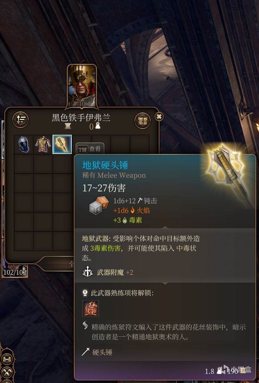259x383 pixels.
Task: Close the loot panel with the X button
Action: [x=159, y=117]
